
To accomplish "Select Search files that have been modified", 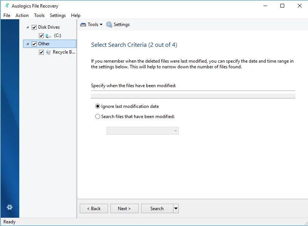I will tap(98, 117).
